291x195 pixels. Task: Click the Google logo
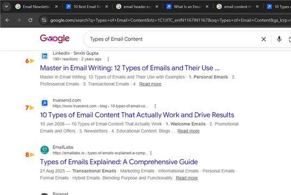[55, 38]
